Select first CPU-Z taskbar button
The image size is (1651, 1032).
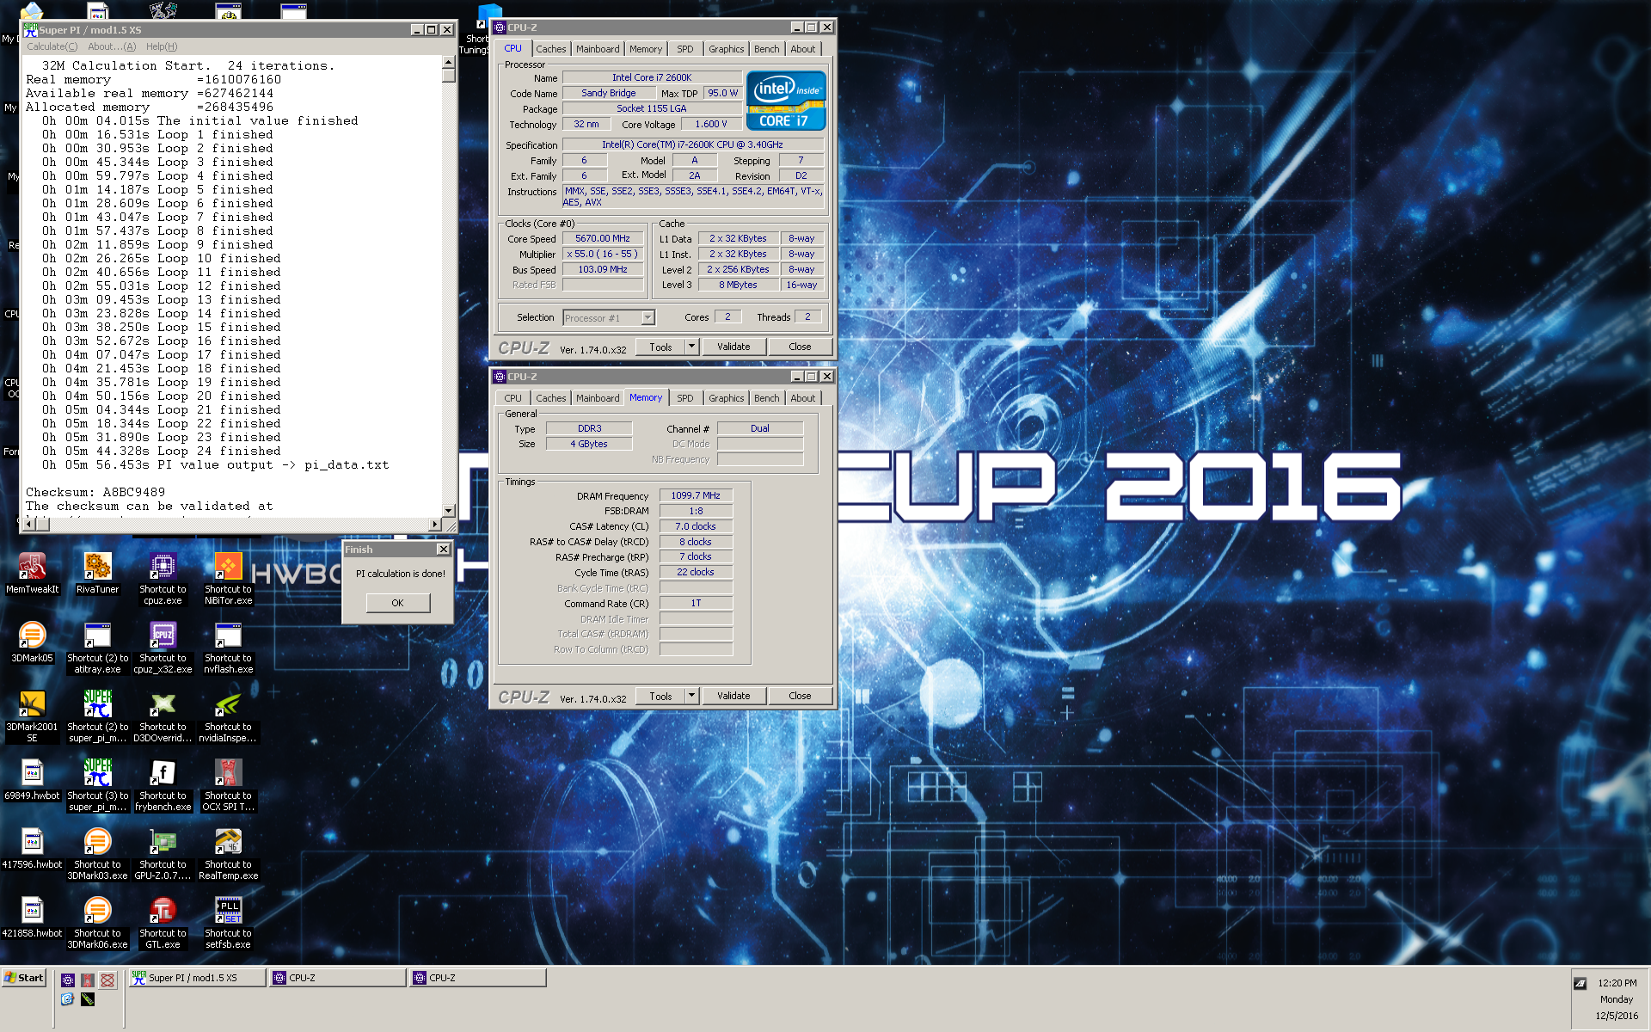pyautogui.click(x=337, y=978)
